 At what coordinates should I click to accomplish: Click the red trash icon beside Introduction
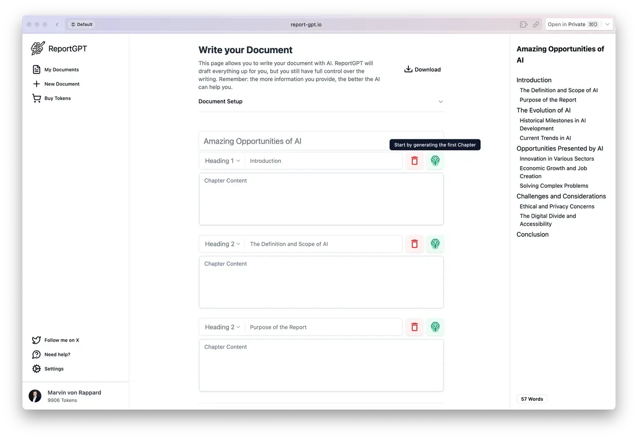tap(415, 161)
